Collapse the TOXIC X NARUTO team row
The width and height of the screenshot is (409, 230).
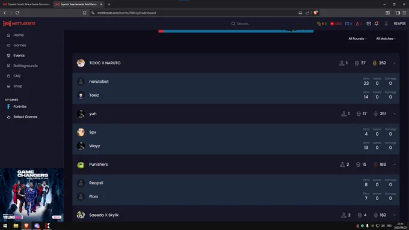click(x=395, y=63)
